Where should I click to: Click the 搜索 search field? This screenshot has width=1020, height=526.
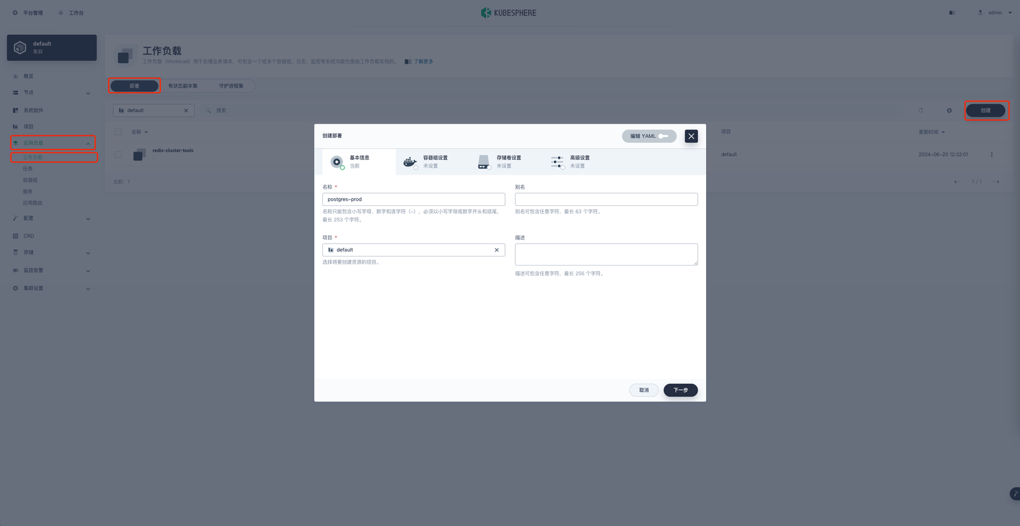point(551,111)
